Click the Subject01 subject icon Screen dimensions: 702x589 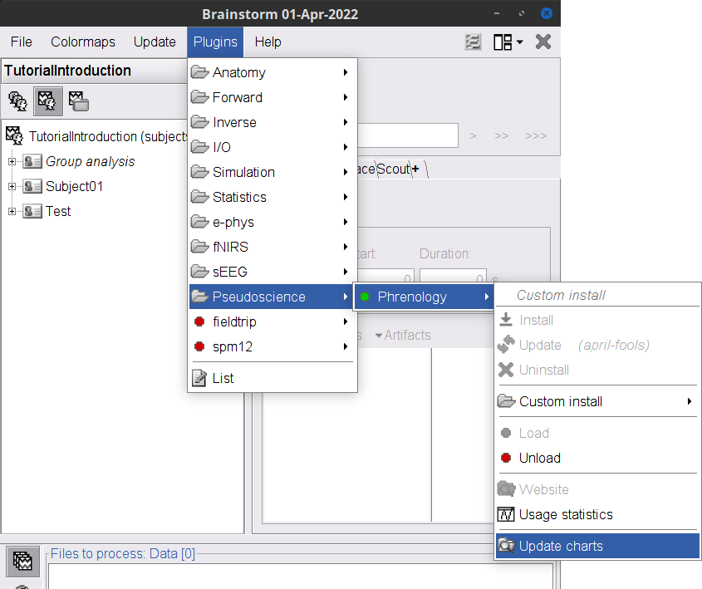(x=32, y=186)
